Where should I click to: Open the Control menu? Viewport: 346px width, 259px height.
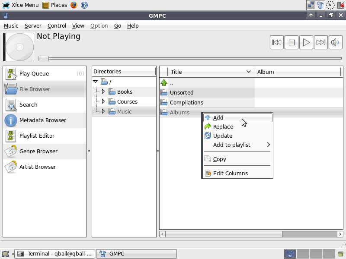57,26
